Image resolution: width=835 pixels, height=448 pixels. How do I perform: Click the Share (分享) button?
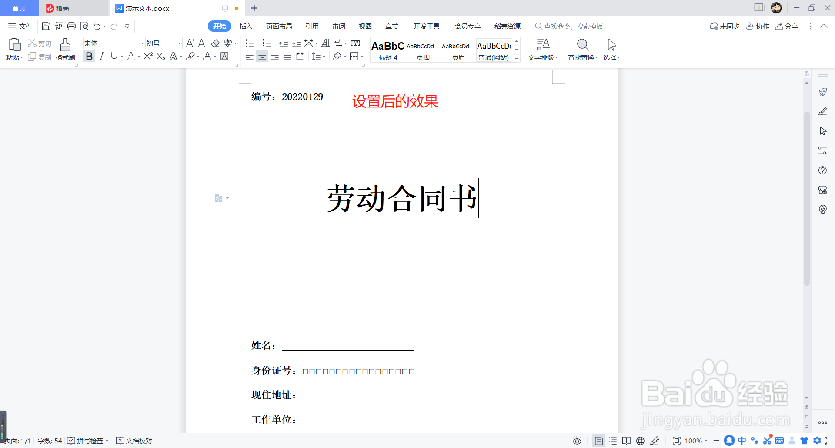click(787, 26)
